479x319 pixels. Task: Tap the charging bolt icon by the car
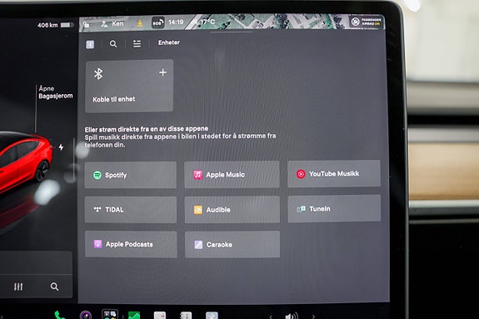(61, 147)
